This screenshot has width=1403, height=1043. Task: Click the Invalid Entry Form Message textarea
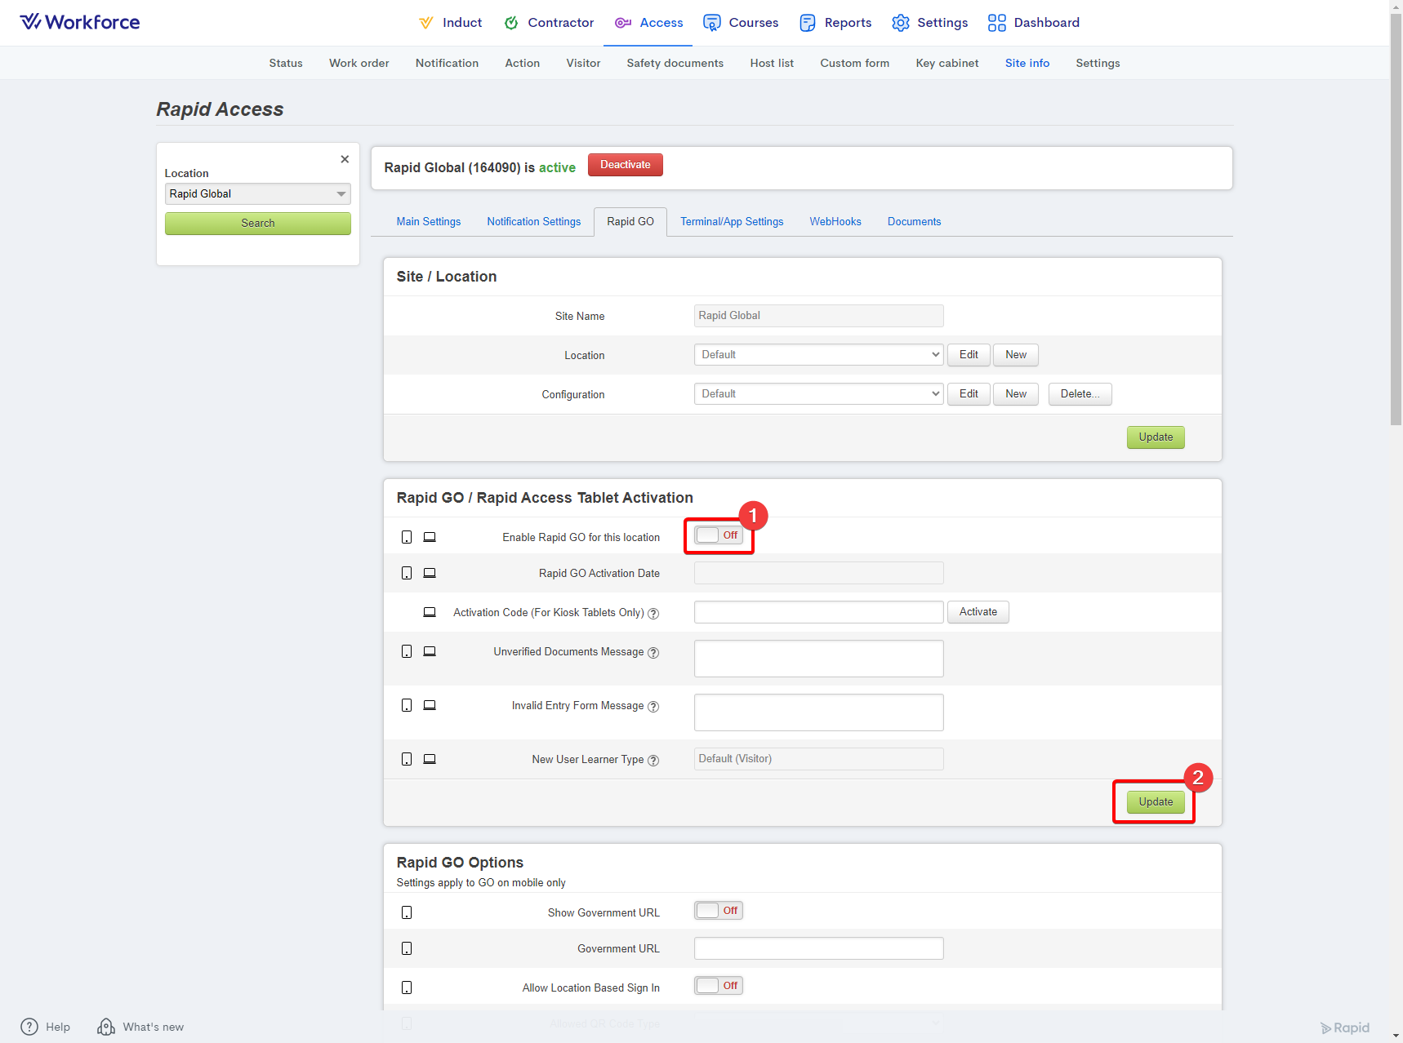coord(819,712)
